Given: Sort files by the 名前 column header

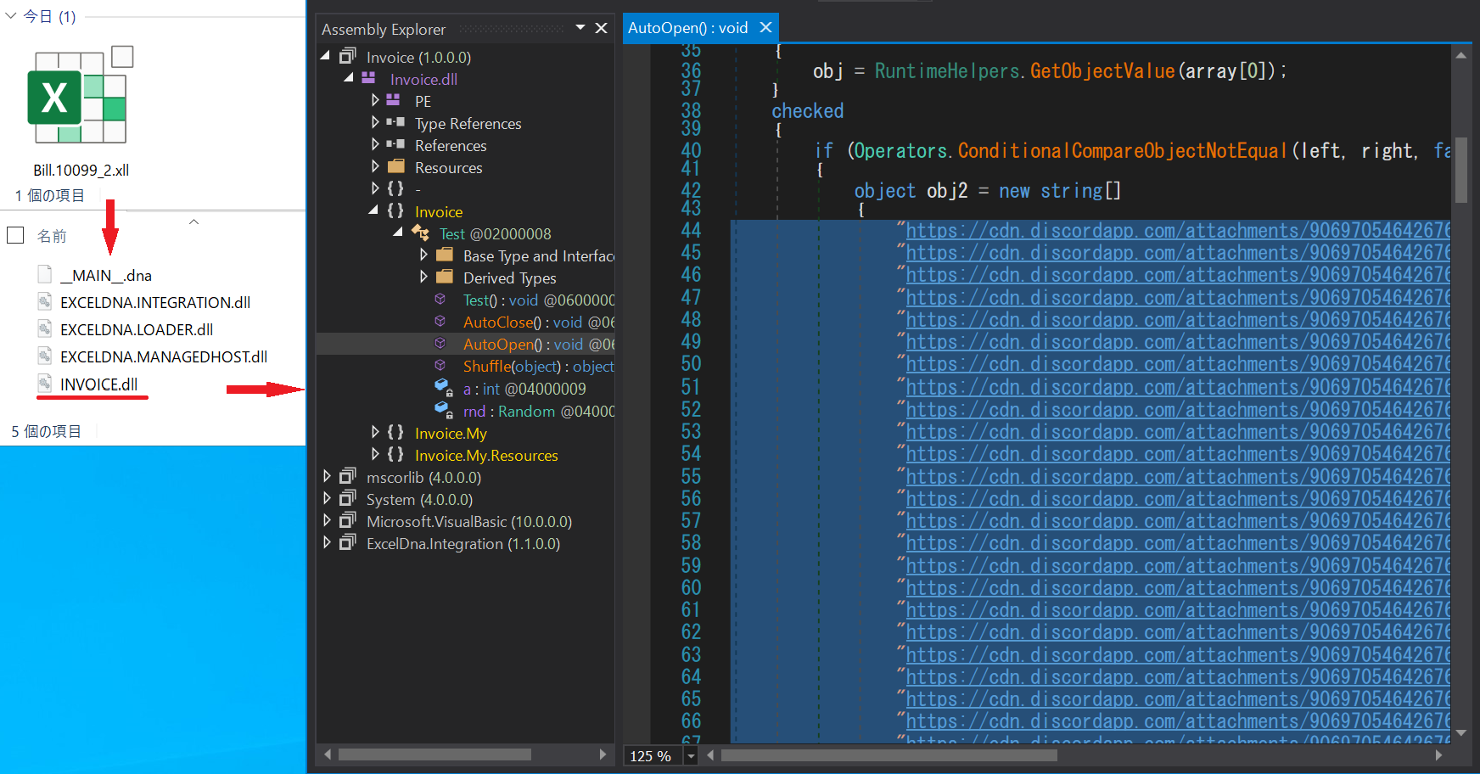Looking at the screenshot, I should 52,236.
